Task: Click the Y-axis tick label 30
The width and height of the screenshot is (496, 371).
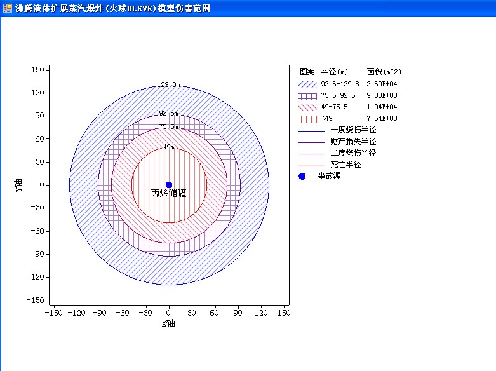Action: [x=39, y=162]
